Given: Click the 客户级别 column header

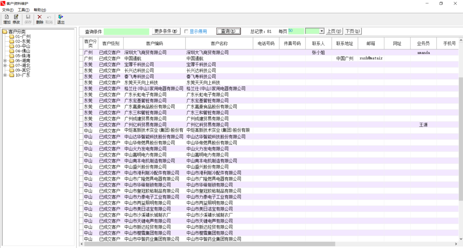Looking at the screenshot, I should coord(111,43).
